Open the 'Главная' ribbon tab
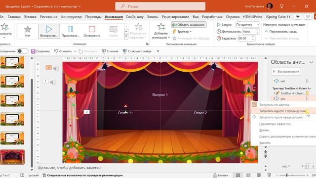316x178 pixels. coord(14,17)
